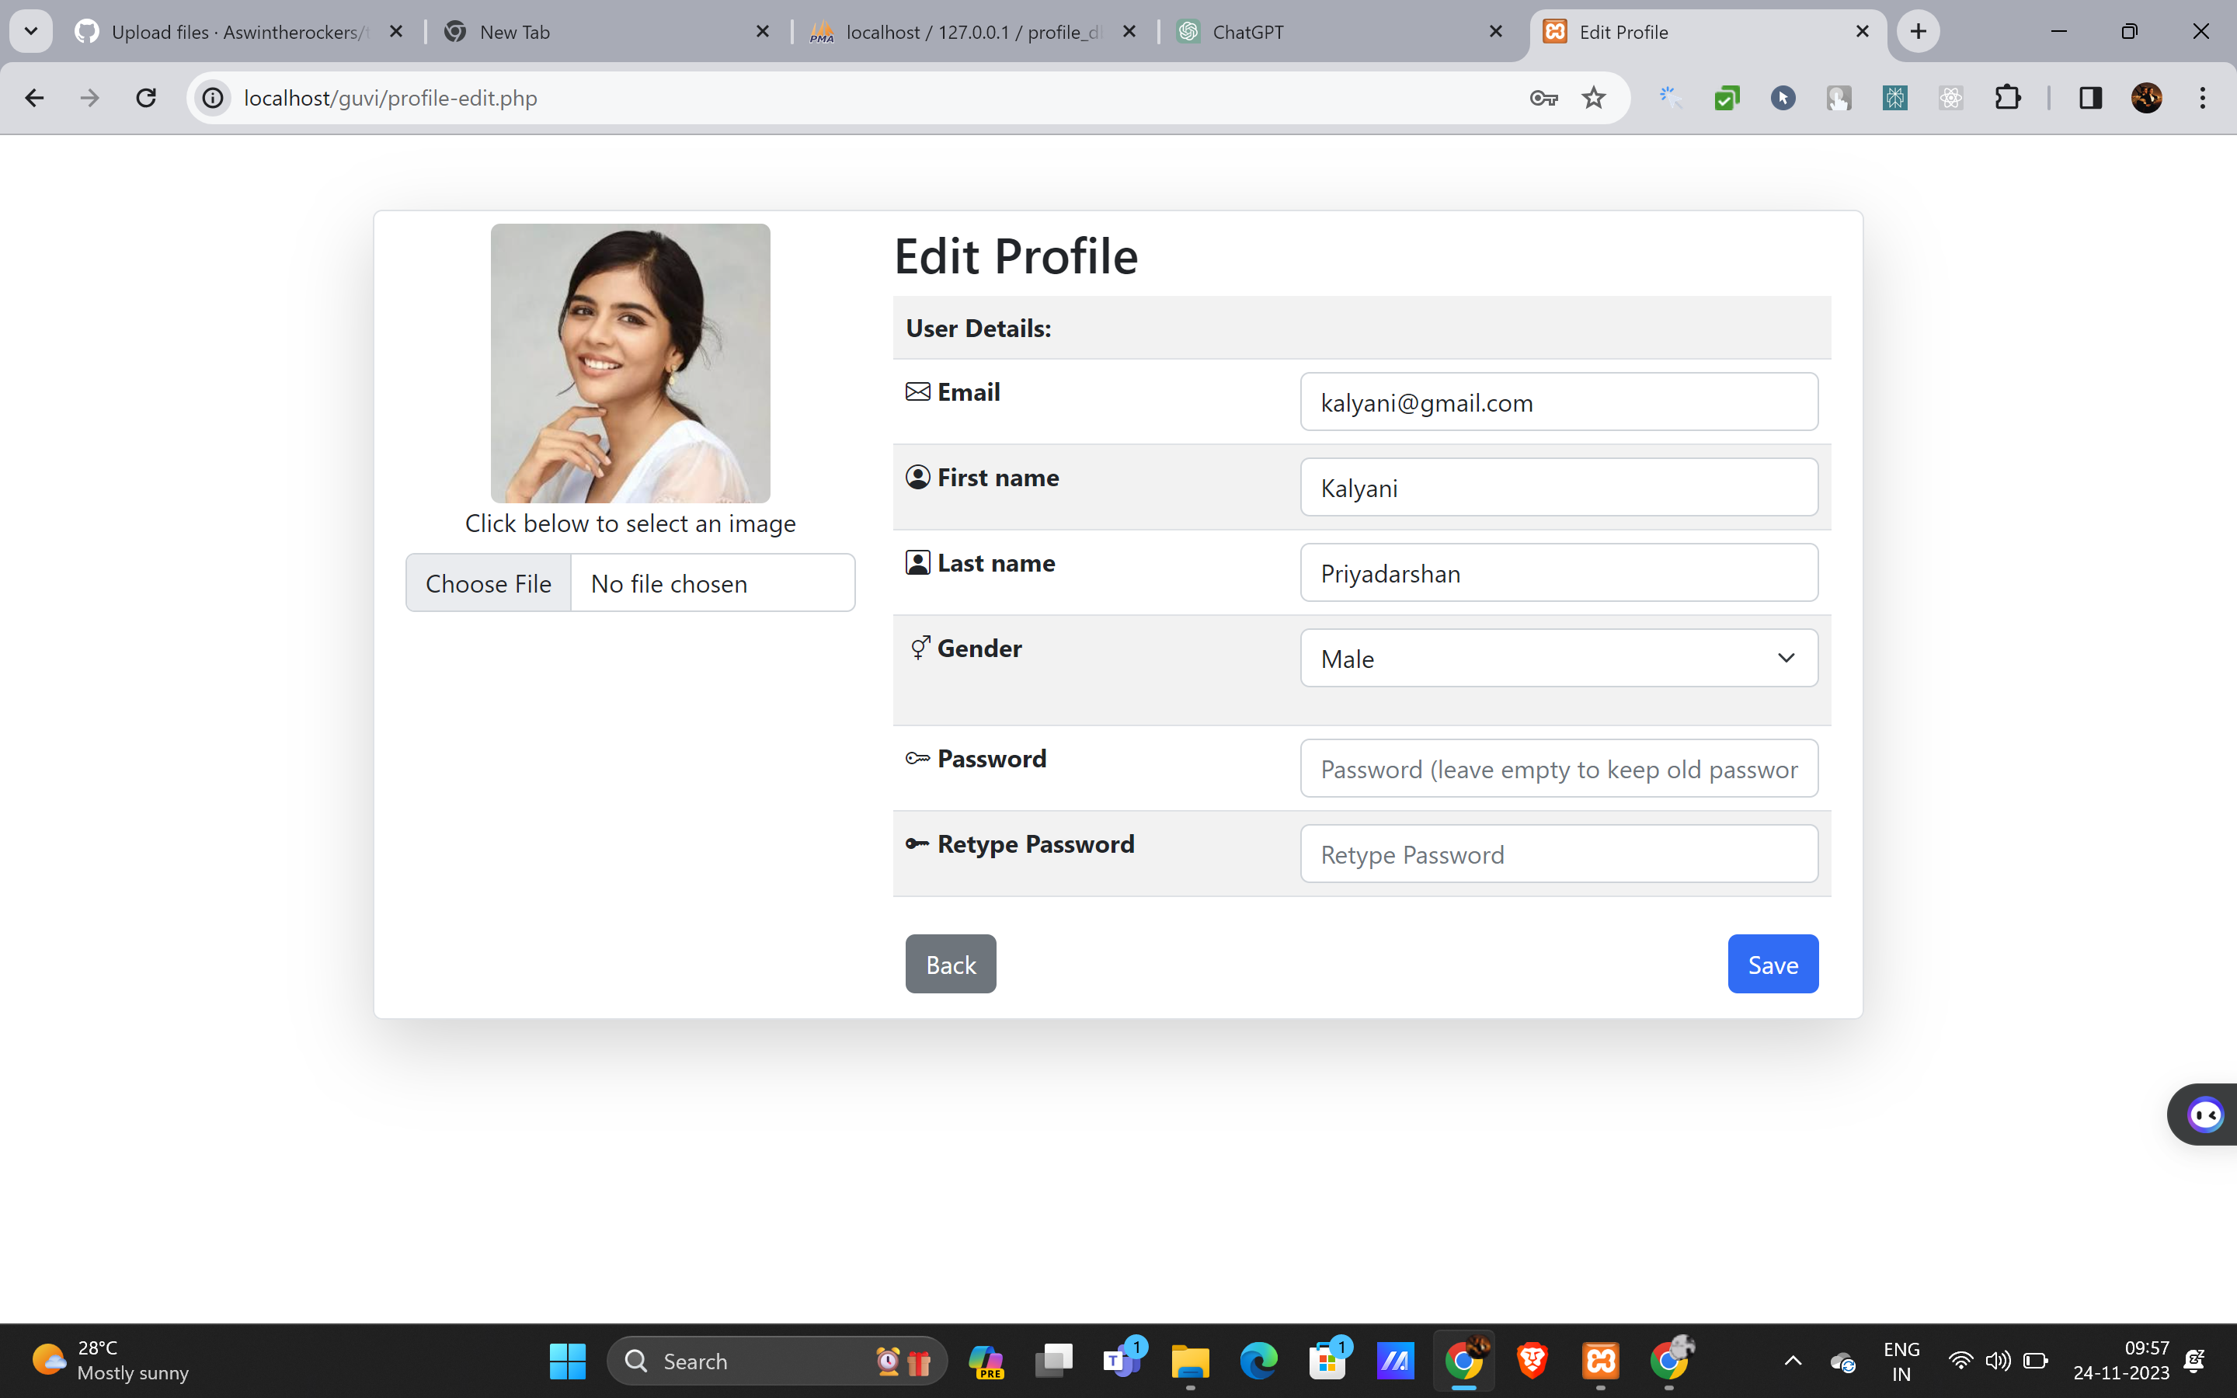Click the Last name input field

click(x=1558, y=573)
